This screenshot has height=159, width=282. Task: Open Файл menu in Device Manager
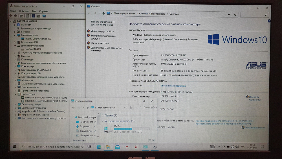[x=13, y=11]
